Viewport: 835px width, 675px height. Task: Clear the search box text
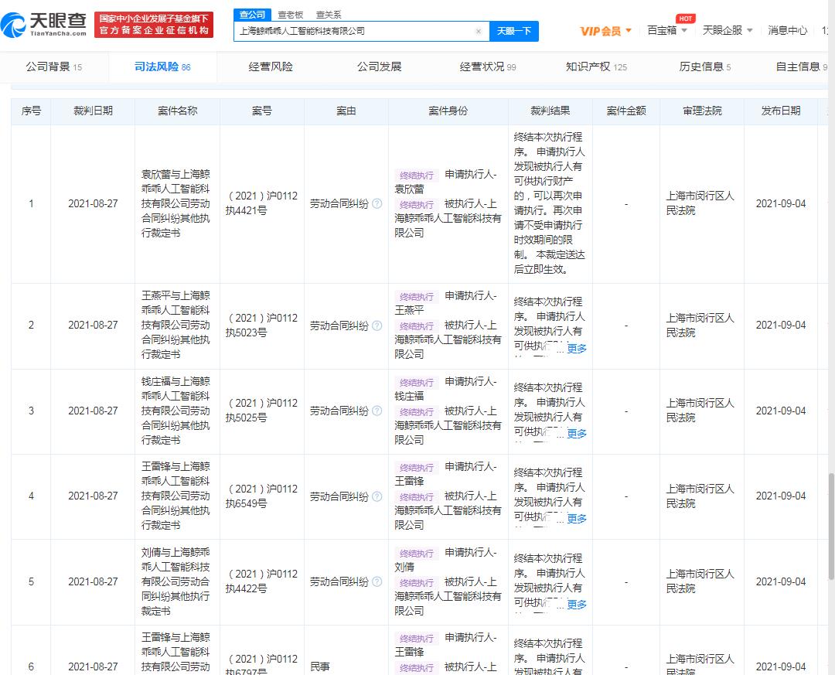[478, 32]
